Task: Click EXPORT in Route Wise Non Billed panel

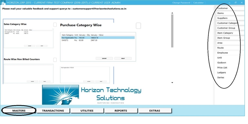Action: (32, 82)
